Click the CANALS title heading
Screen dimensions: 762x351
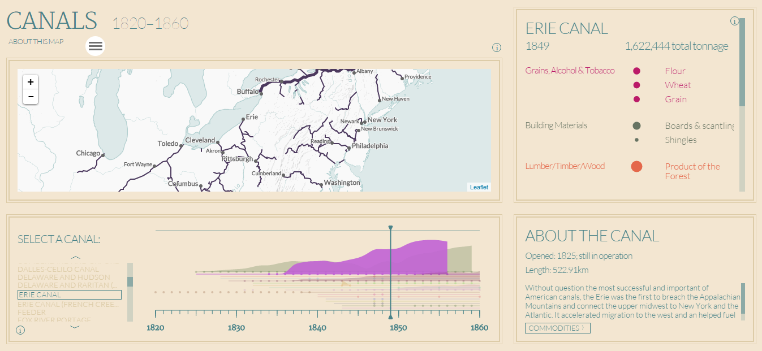point(52,20)
